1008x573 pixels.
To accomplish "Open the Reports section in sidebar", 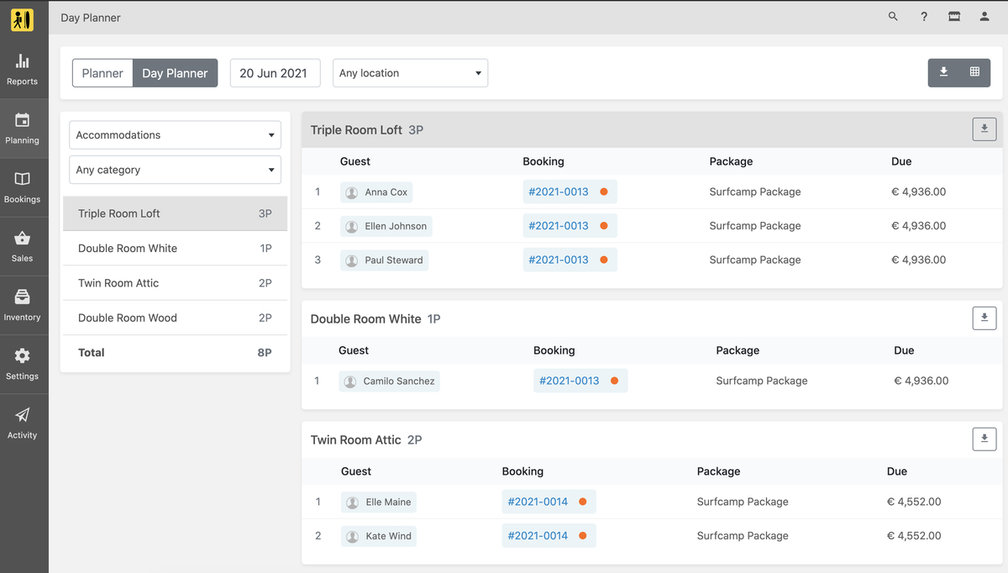I will [23, 70].
